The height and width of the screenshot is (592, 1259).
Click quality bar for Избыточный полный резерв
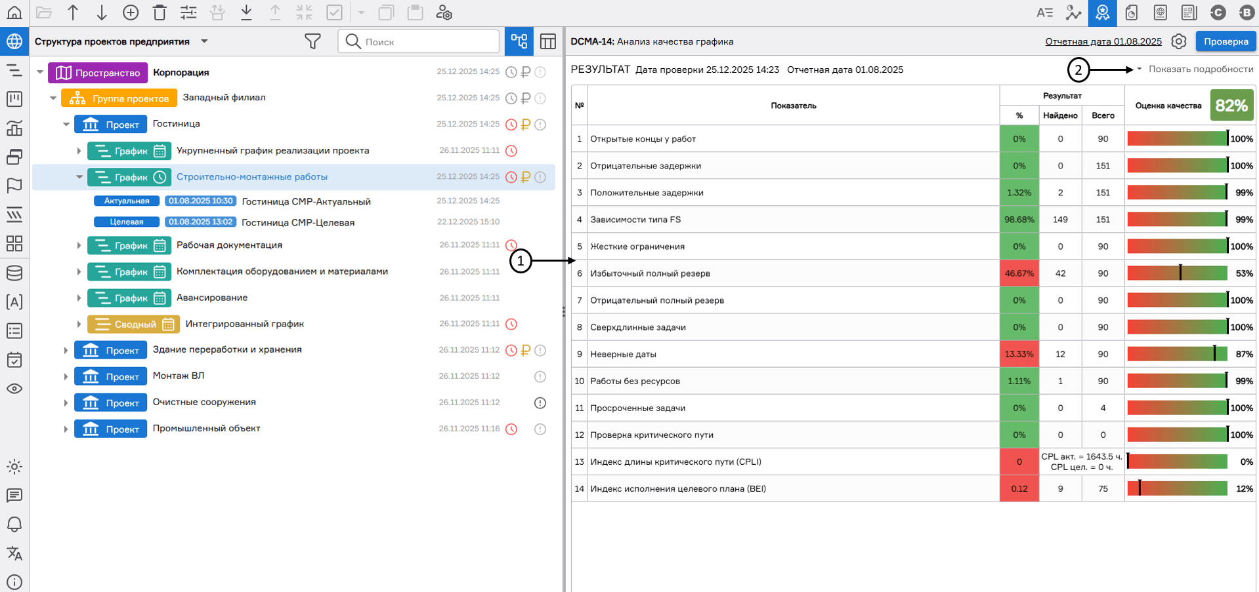pos(1177,273)
